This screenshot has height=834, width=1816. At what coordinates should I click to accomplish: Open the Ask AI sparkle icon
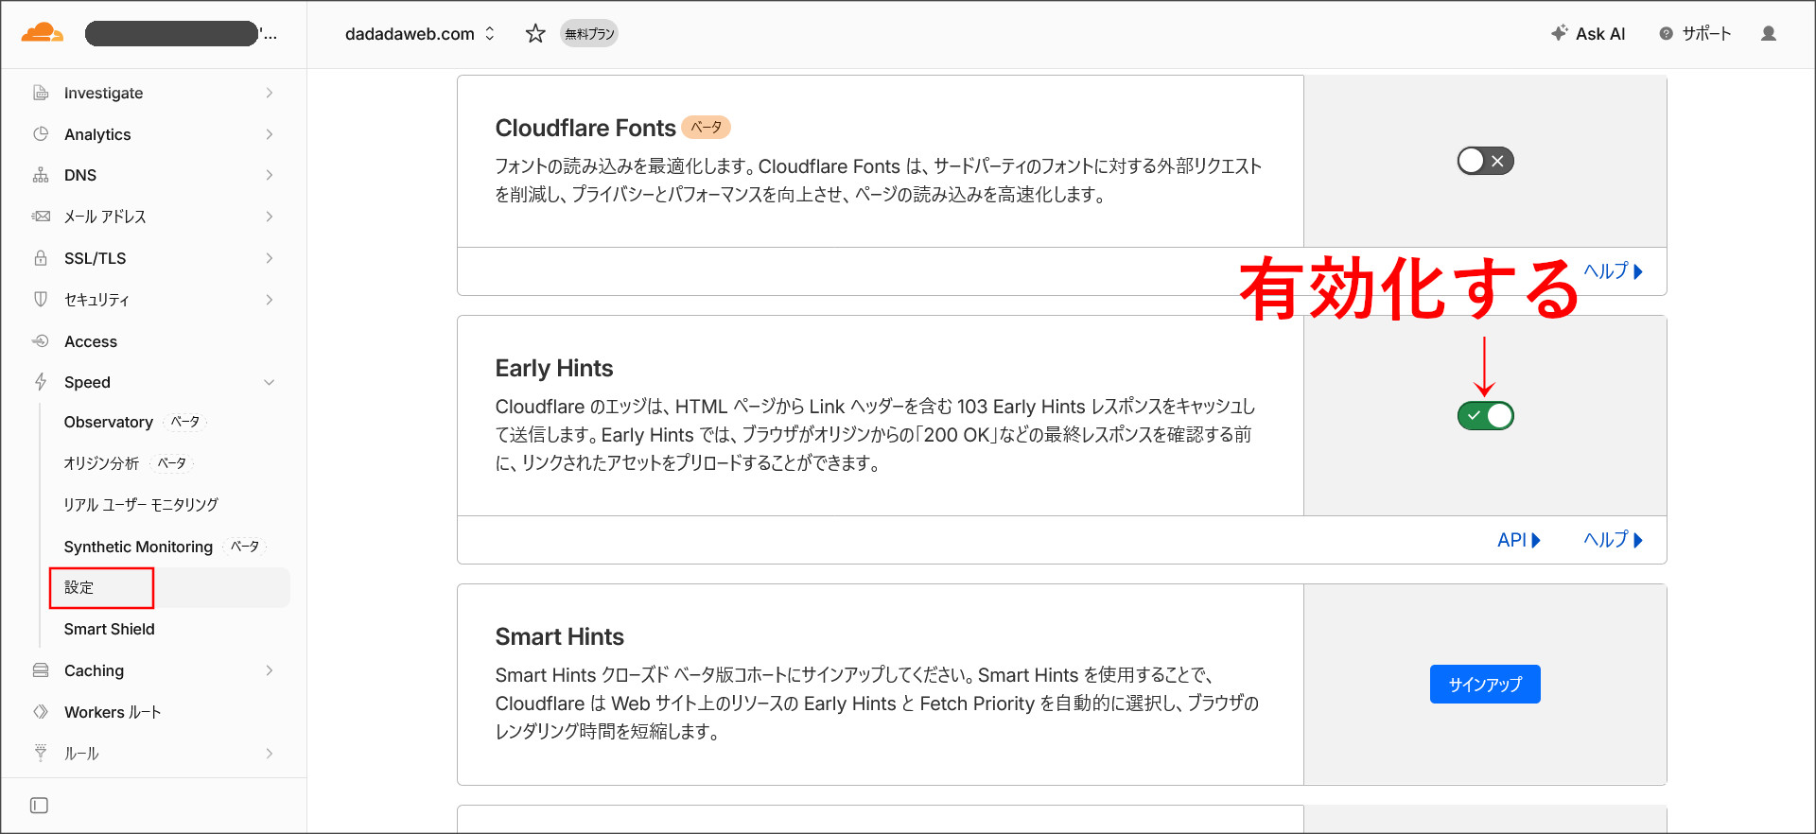1559,33
